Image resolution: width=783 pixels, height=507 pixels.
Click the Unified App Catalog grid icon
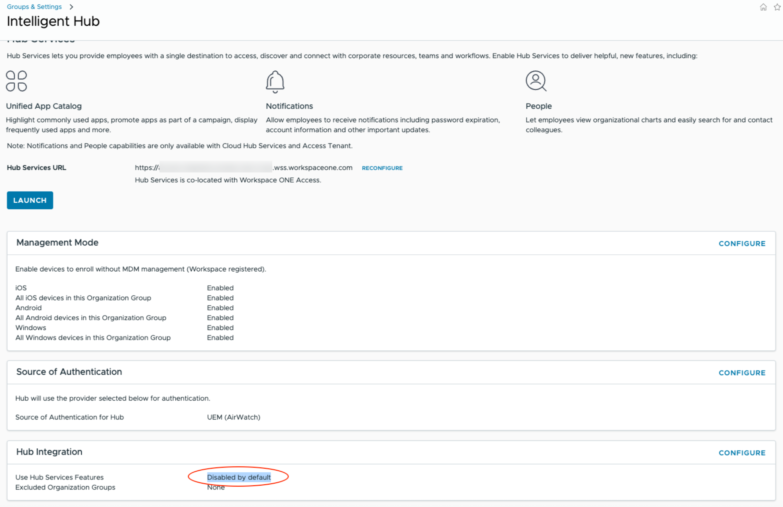click(x=16, y=81)
